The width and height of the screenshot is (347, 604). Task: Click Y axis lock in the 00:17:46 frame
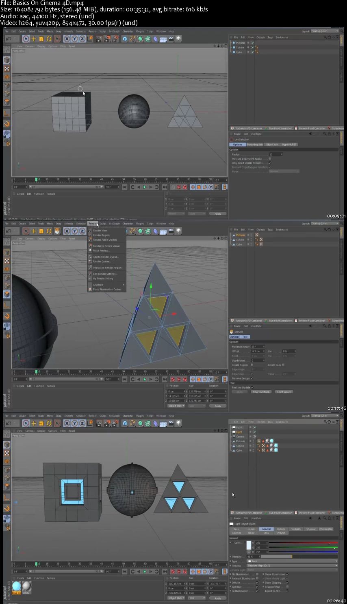click(x=75, y=231)
